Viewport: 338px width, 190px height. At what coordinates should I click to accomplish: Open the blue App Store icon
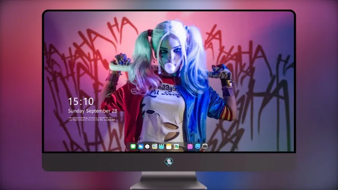pos(198,146)
